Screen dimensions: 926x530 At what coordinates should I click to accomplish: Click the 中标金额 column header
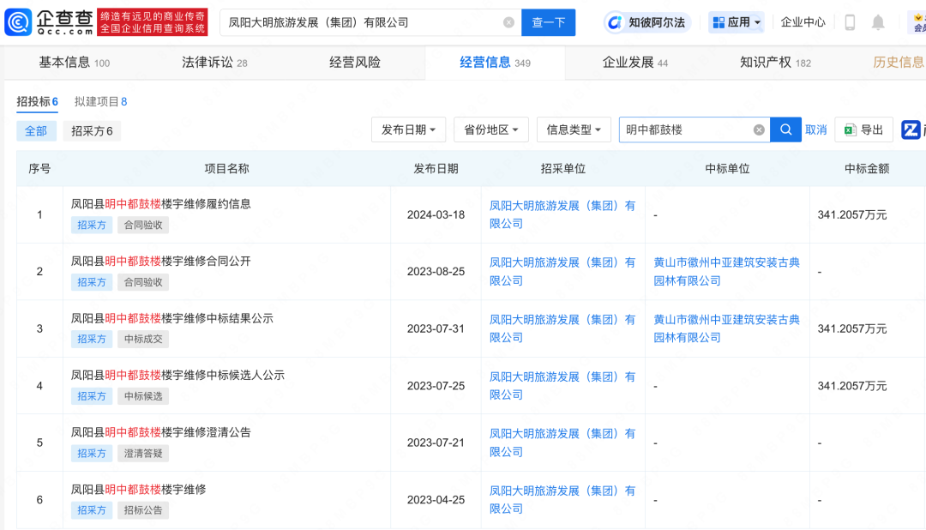pyautogui.click(x=866, y=168)
